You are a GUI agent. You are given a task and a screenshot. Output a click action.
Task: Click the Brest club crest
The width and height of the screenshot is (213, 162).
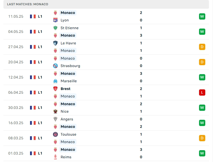[x=55, y=89]
